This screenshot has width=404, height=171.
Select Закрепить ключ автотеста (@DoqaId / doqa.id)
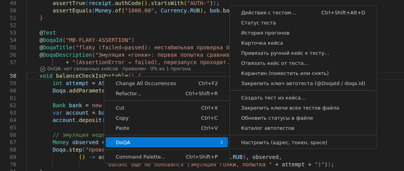point(303,83)
